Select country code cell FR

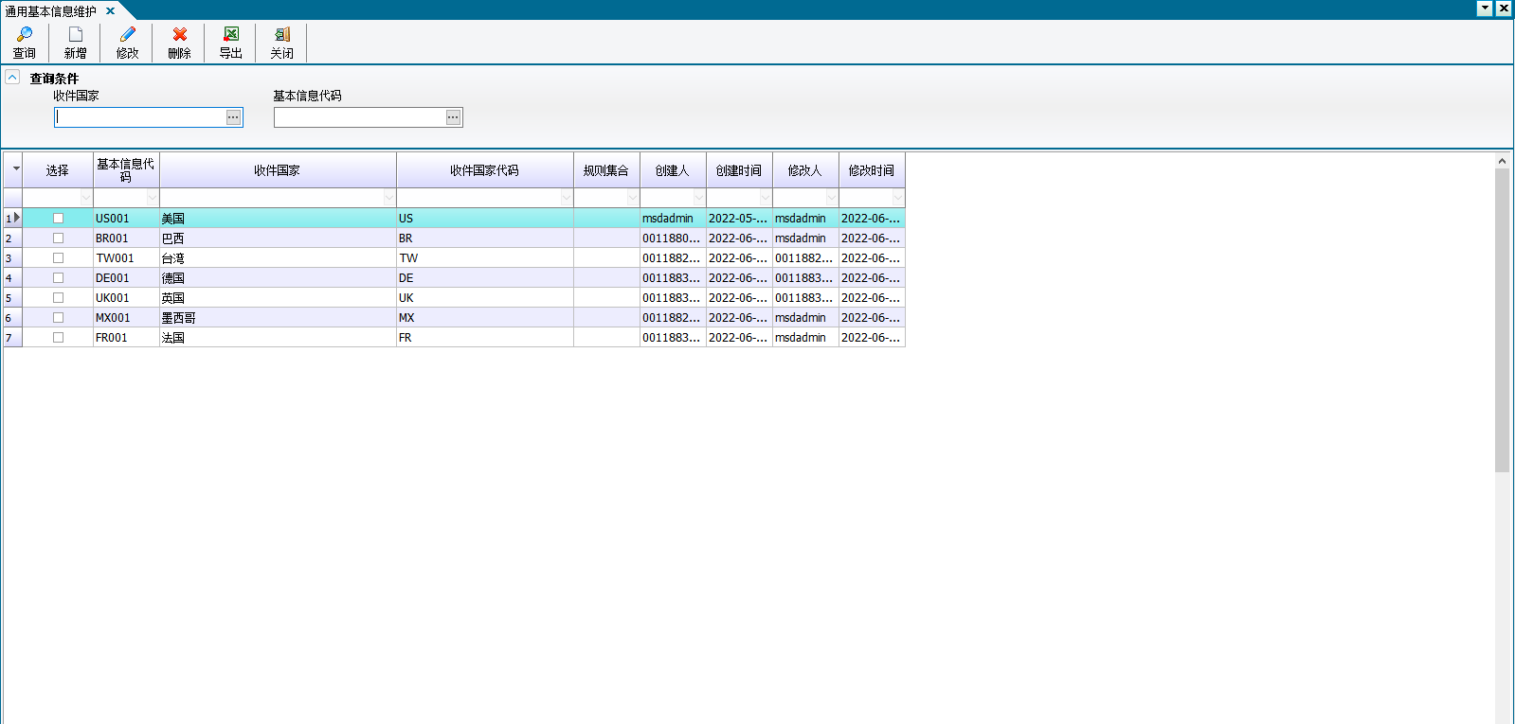pos(485,338)
